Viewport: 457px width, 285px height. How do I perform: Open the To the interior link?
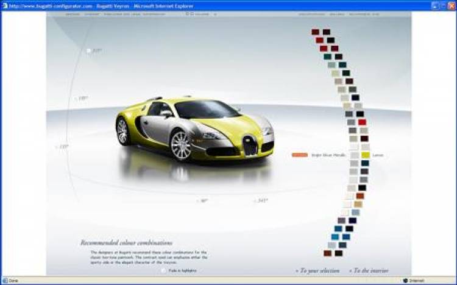(x=369, y=271)
